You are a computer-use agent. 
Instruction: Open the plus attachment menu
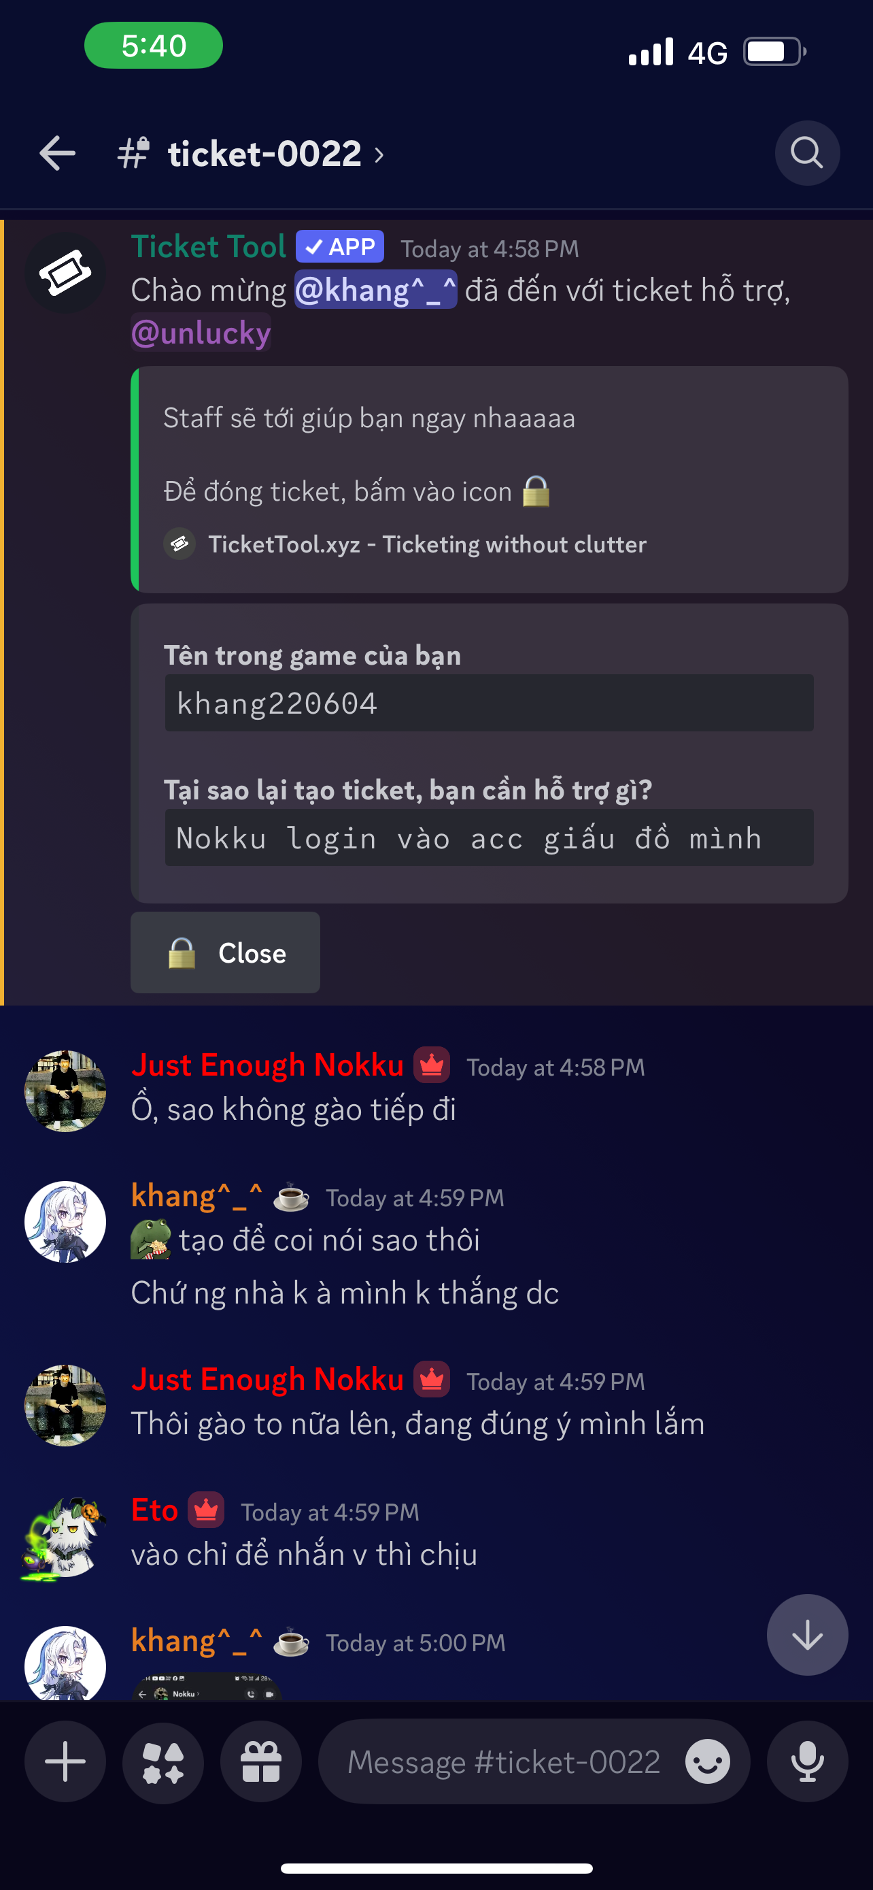(x=65, y=1761)
